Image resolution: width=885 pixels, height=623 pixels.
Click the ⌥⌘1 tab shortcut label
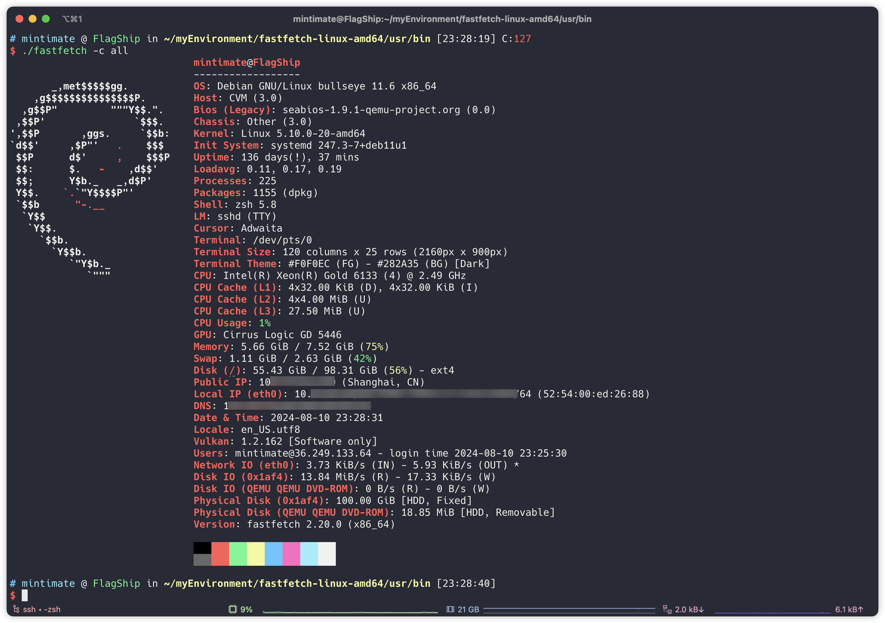click(72, 19)
